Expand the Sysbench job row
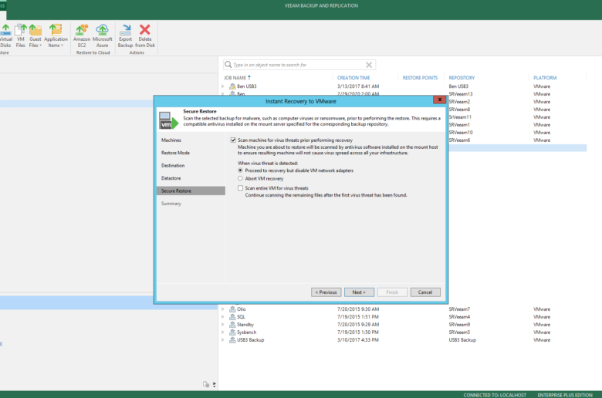The image size is (602, 398). coord(223,332)
